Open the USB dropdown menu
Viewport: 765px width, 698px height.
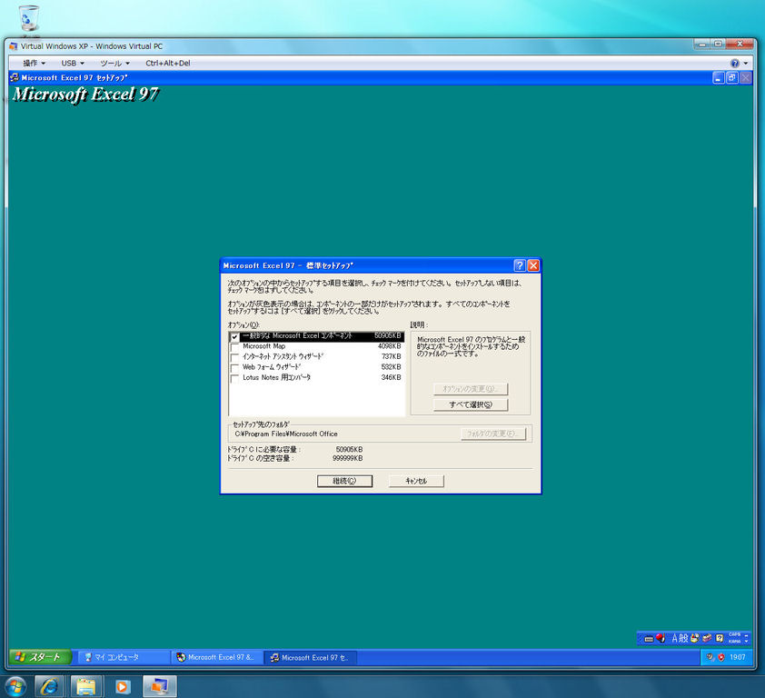tap(73, 63)
